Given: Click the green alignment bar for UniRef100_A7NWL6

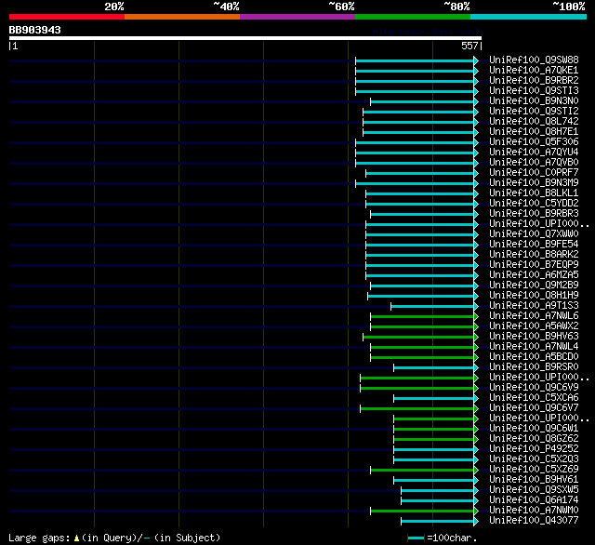Looking at the screenshot, I should click(x=422, y=317).
